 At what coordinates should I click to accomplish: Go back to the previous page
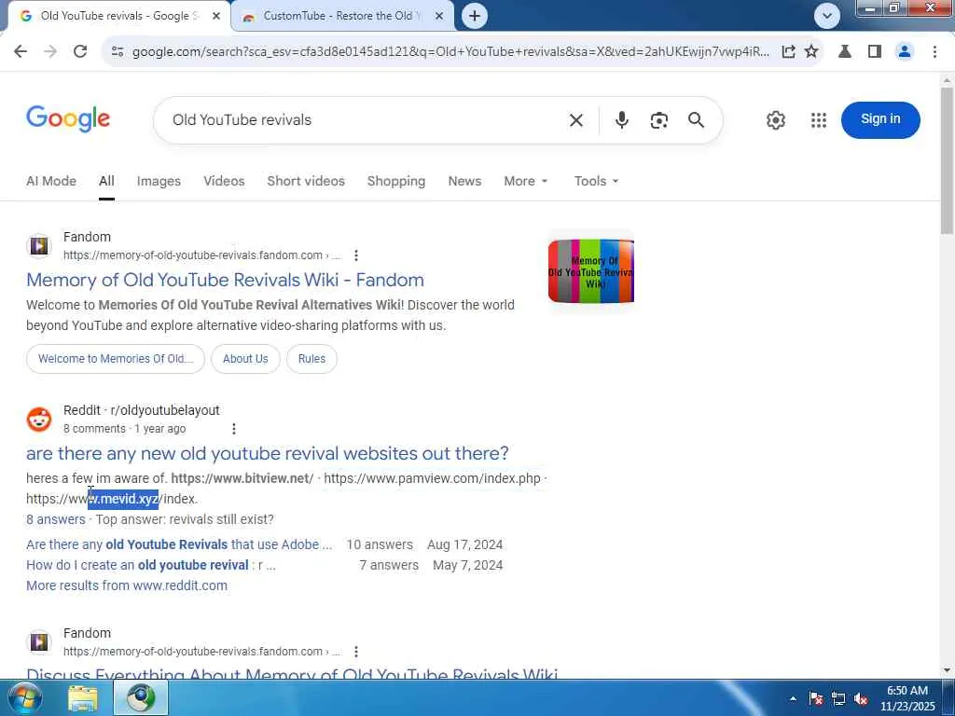[21, 52]
